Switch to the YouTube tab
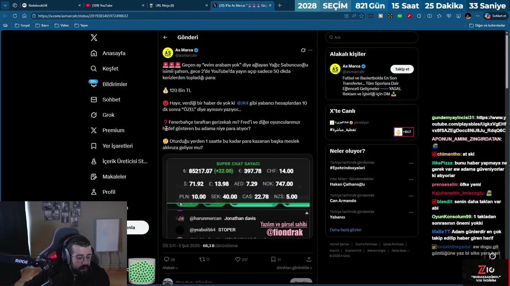This screenshot has width=510, height=286. point(115,6)
